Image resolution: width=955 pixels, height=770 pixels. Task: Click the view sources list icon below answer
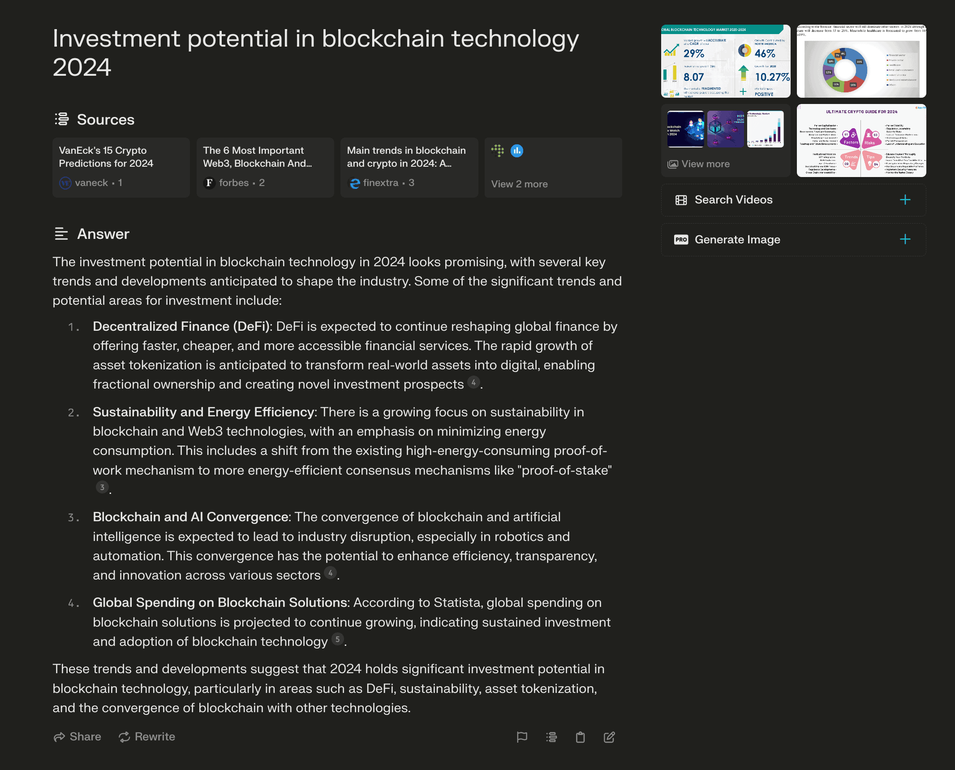click(x=551, y=737)
